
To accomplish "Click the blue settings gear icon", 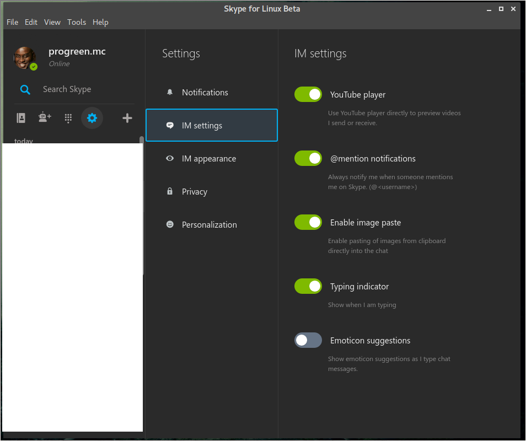I will coord(92,118).
